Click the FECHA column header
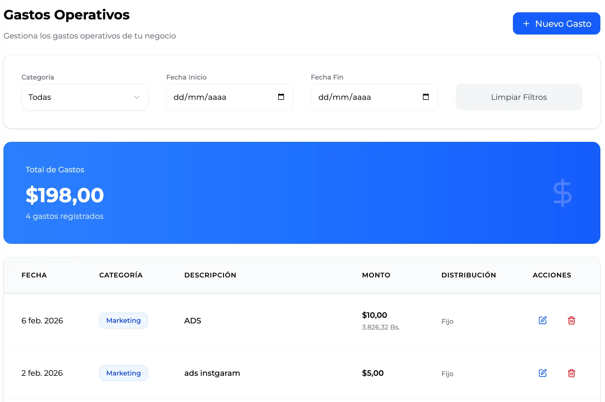The width and height of the screenshot is (605, 402). [34, 275]
